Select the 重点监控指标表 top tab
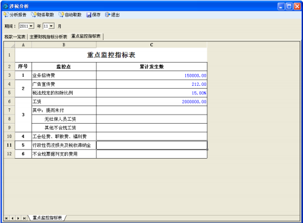This screenshot has width=303, height=223. tap(86, 36)
